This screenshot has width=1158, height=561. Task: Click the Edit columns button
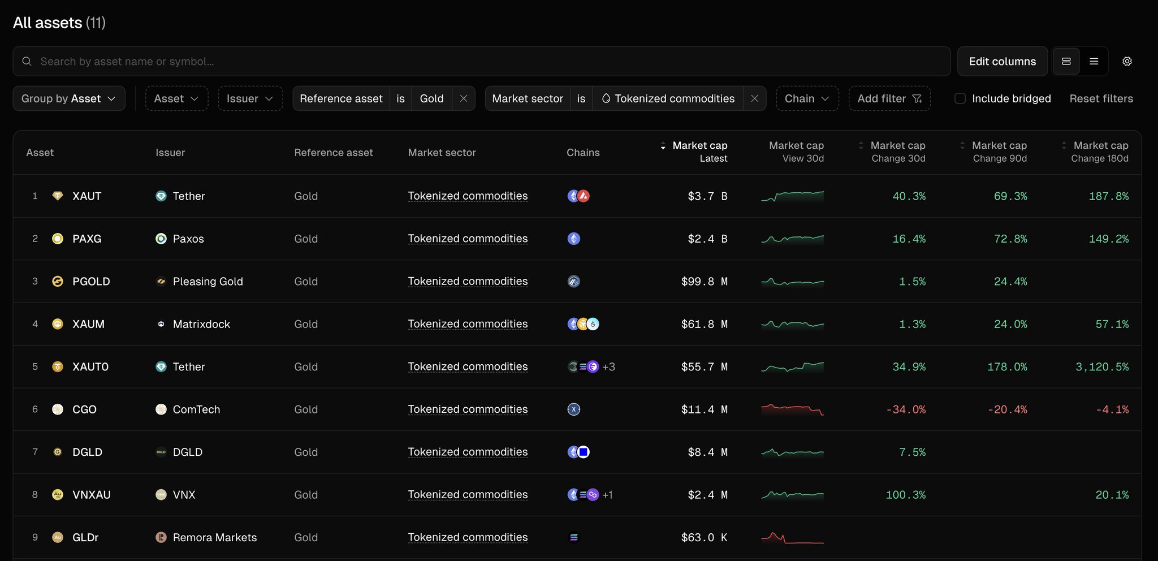coord(1002,61)
